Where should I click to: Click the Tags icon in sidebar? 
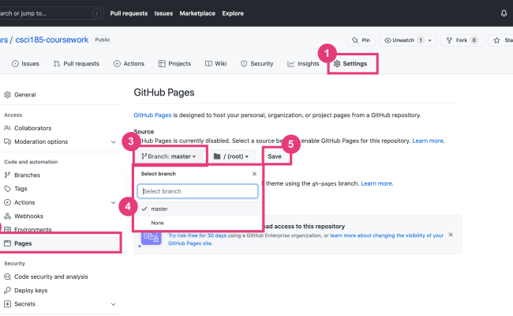[x=7, y=189]
